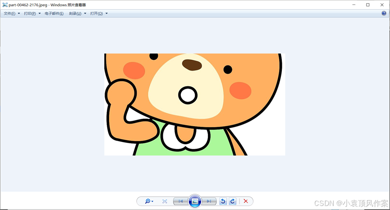Click the 电子邮件(E) menu item
The image size is (390, 210).
point(54,14)
